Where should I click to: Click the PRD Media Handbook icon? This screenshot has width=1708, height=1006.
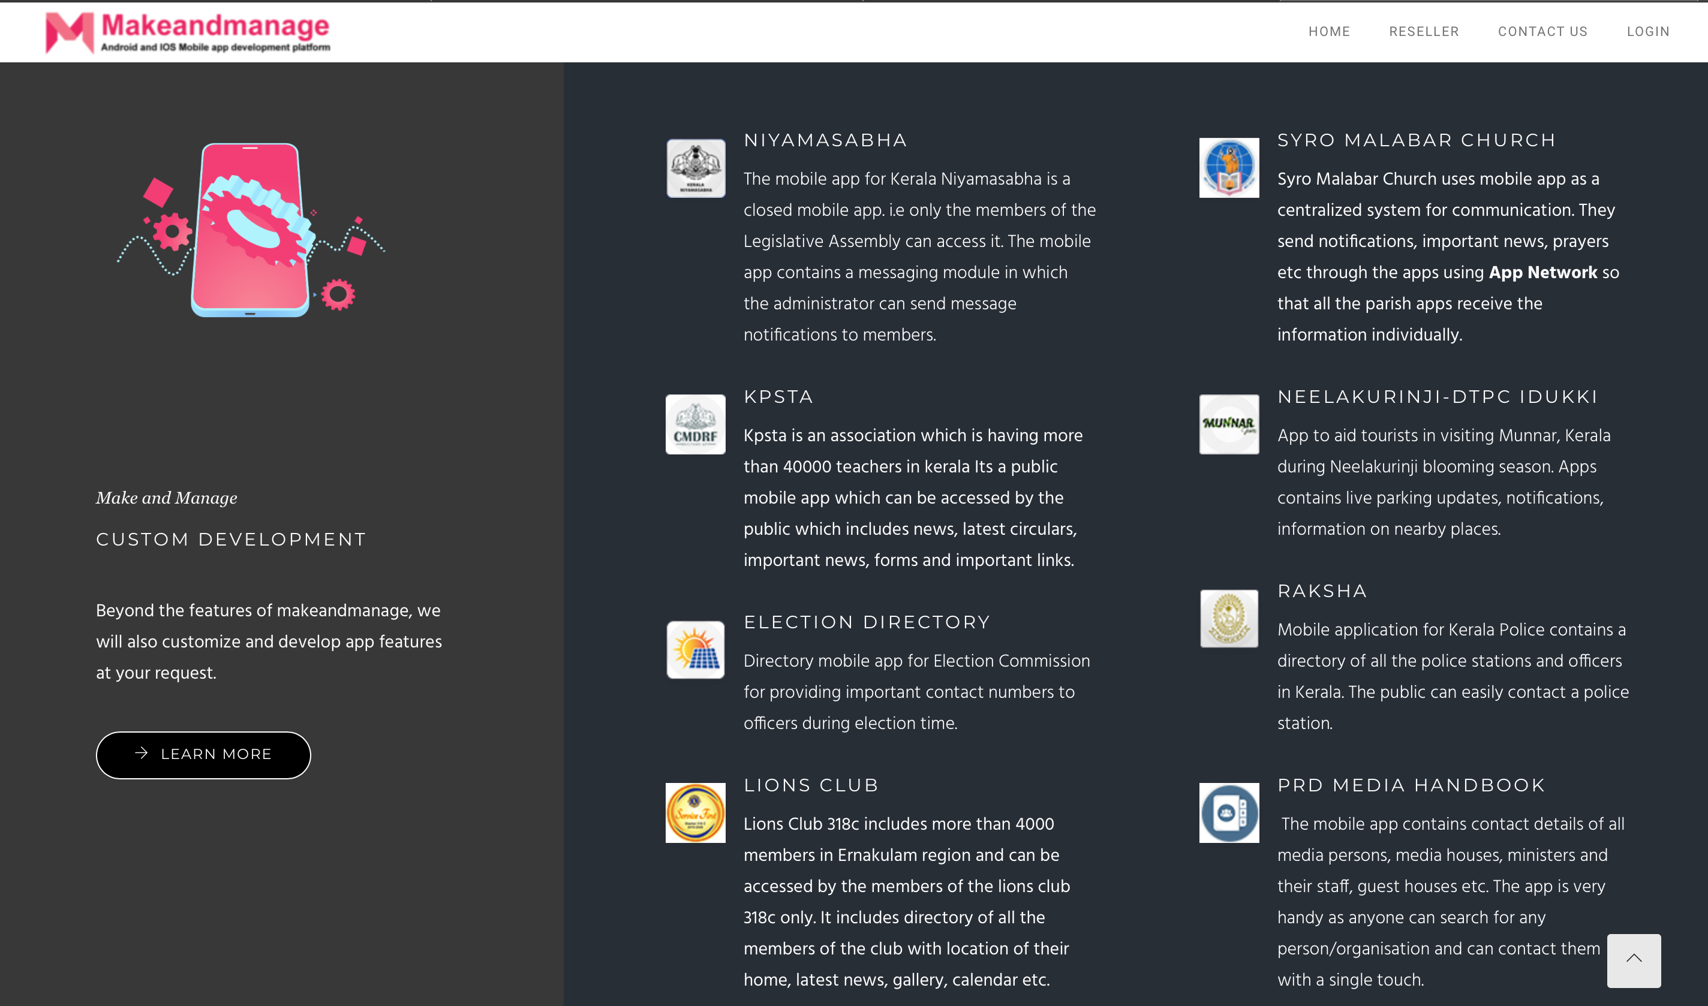click(x=1229, y=813)
